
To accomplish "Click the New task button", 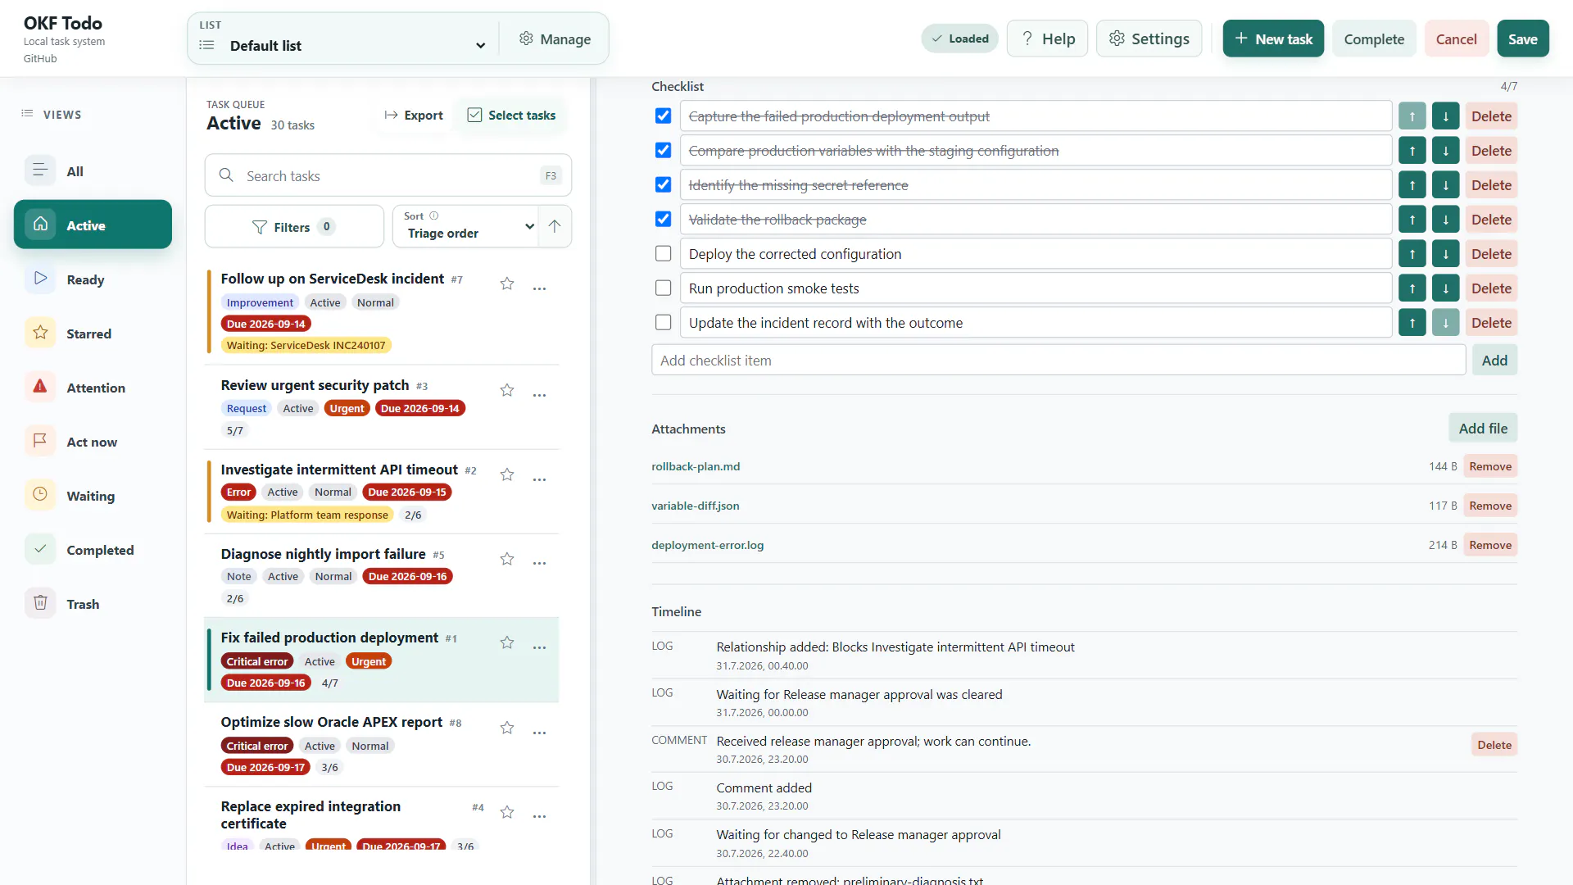I will pyautogui.click(x=1273, y=39).
